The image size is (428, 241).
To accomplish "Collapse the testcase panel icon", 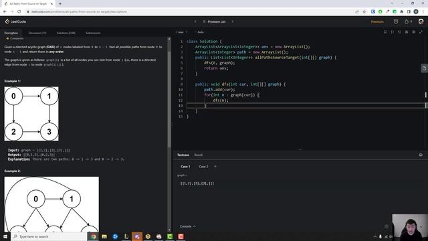I will (421, 155).
